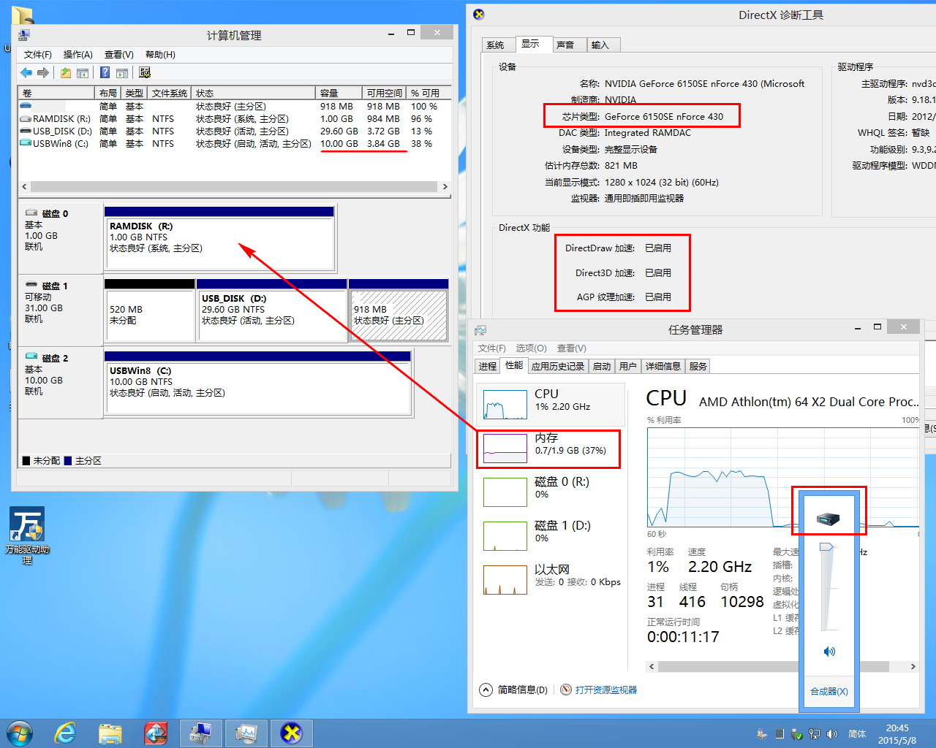Click Task Manager's horizontal scrollbar track
Screen dimensions: 936x748
tap(782, 666)
